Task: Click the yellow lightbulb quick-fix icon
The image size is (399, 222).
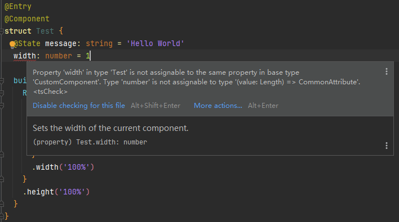Action: 12,44
